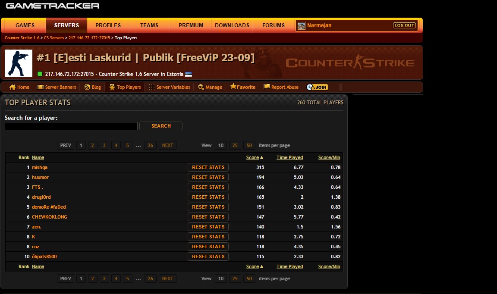497x294 pixels.
Task: Click the Favorite star icon
Action: 233,86
